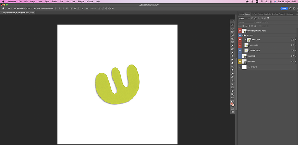This screenshot has height=145, width=298.
Task: Select the cutpapereffect1 document tab
Action: pyautogui.click(x=18, y=13)
